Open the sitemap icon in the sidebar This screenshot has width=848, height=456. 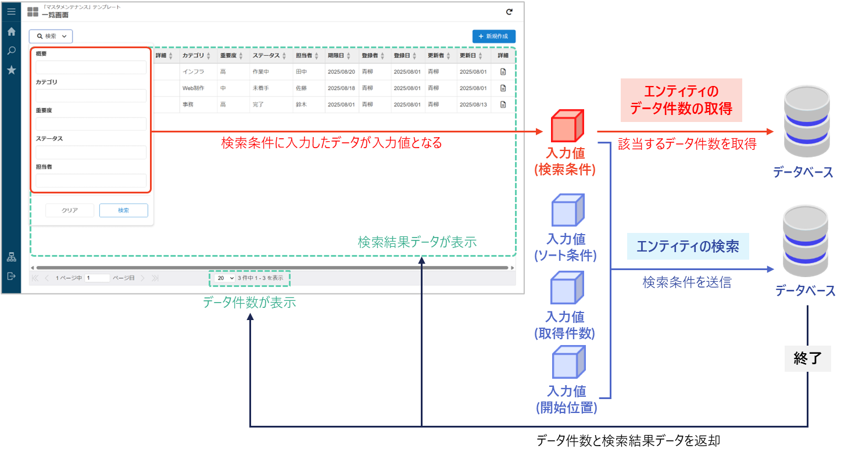tap(11, 257)
